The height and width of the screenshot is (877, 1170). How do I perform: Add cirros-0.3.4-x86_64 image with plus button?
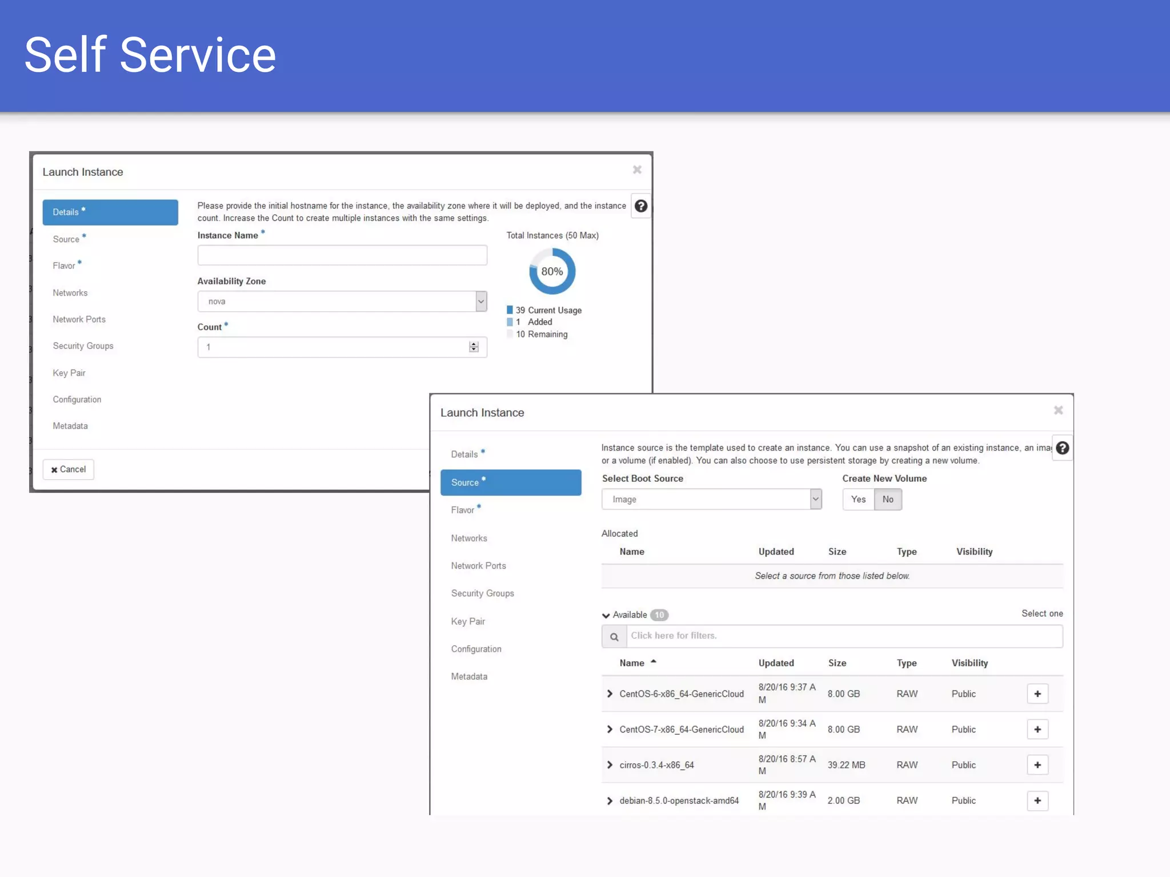[x=1037, y=765]
